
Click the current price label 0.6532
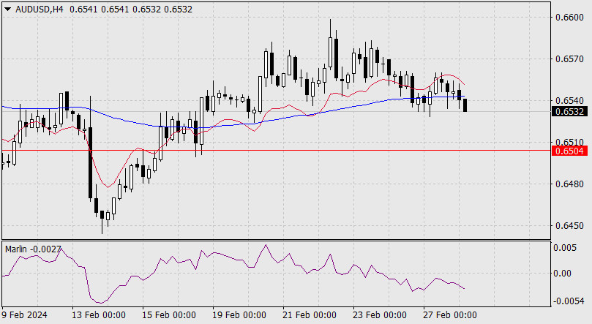pyautogui.click(x=570, y=112)
